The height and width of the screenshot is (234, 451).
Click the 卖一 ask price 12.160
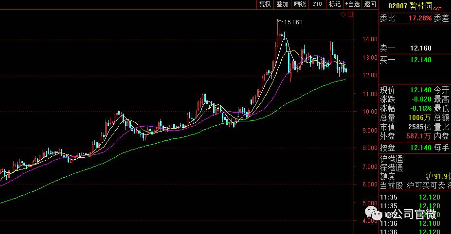point(421,49)
